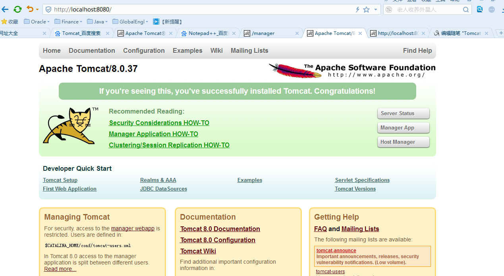This screenshot has height=276, width=504.
Task: Open the Tomcat 8.0 Configuration link
Action: tap(218, 240)
